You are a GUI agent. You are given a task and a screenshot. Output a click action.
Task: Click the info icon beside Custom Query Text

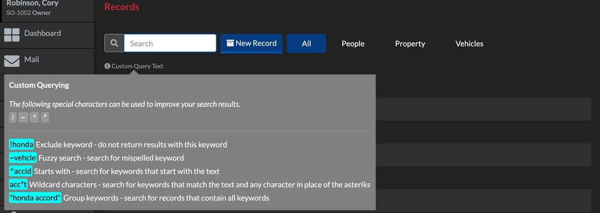(x=107, y=66)
